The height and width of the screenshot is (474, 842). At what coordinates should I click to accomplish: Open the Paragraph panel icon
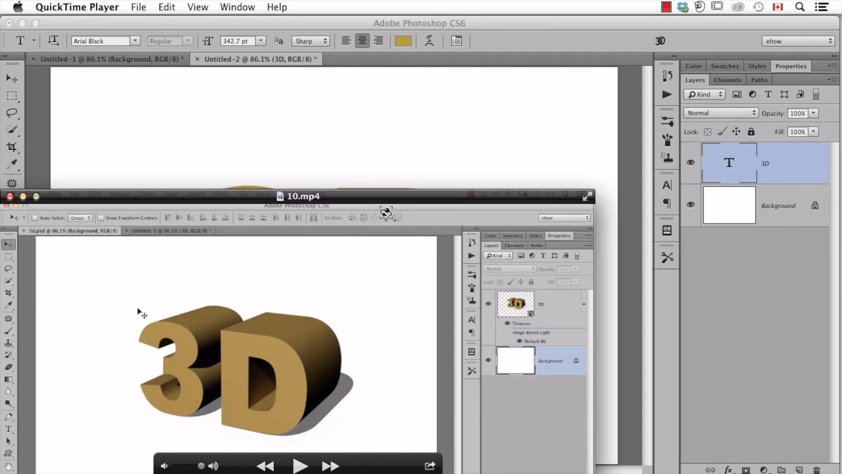click(x=667, y=203)
